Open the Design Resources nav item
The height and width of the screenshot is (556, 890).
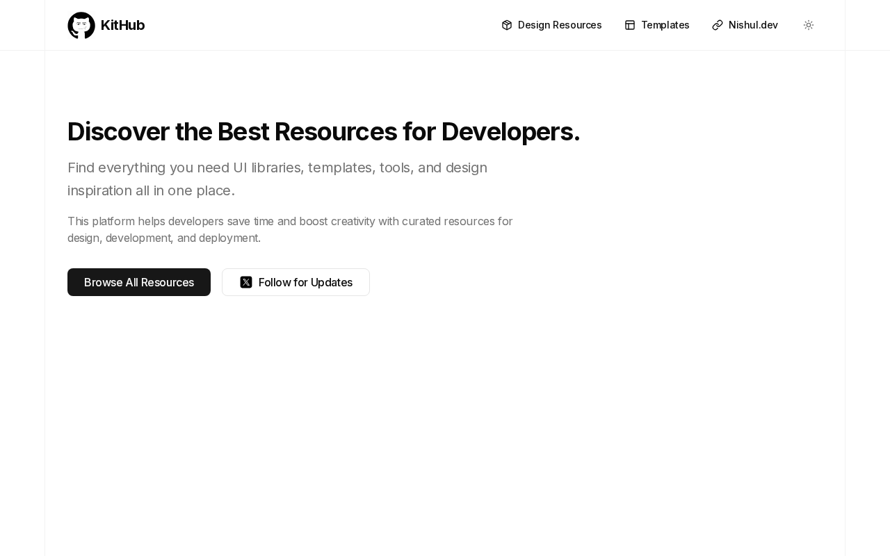coord(559,25)
